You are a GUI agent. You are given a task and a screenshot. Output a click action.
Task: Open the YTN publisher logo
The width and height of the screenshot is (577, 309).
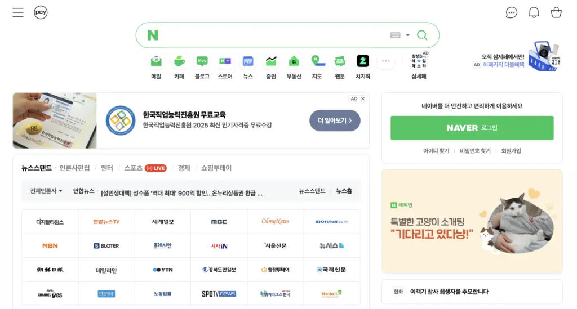pos(163,270)
